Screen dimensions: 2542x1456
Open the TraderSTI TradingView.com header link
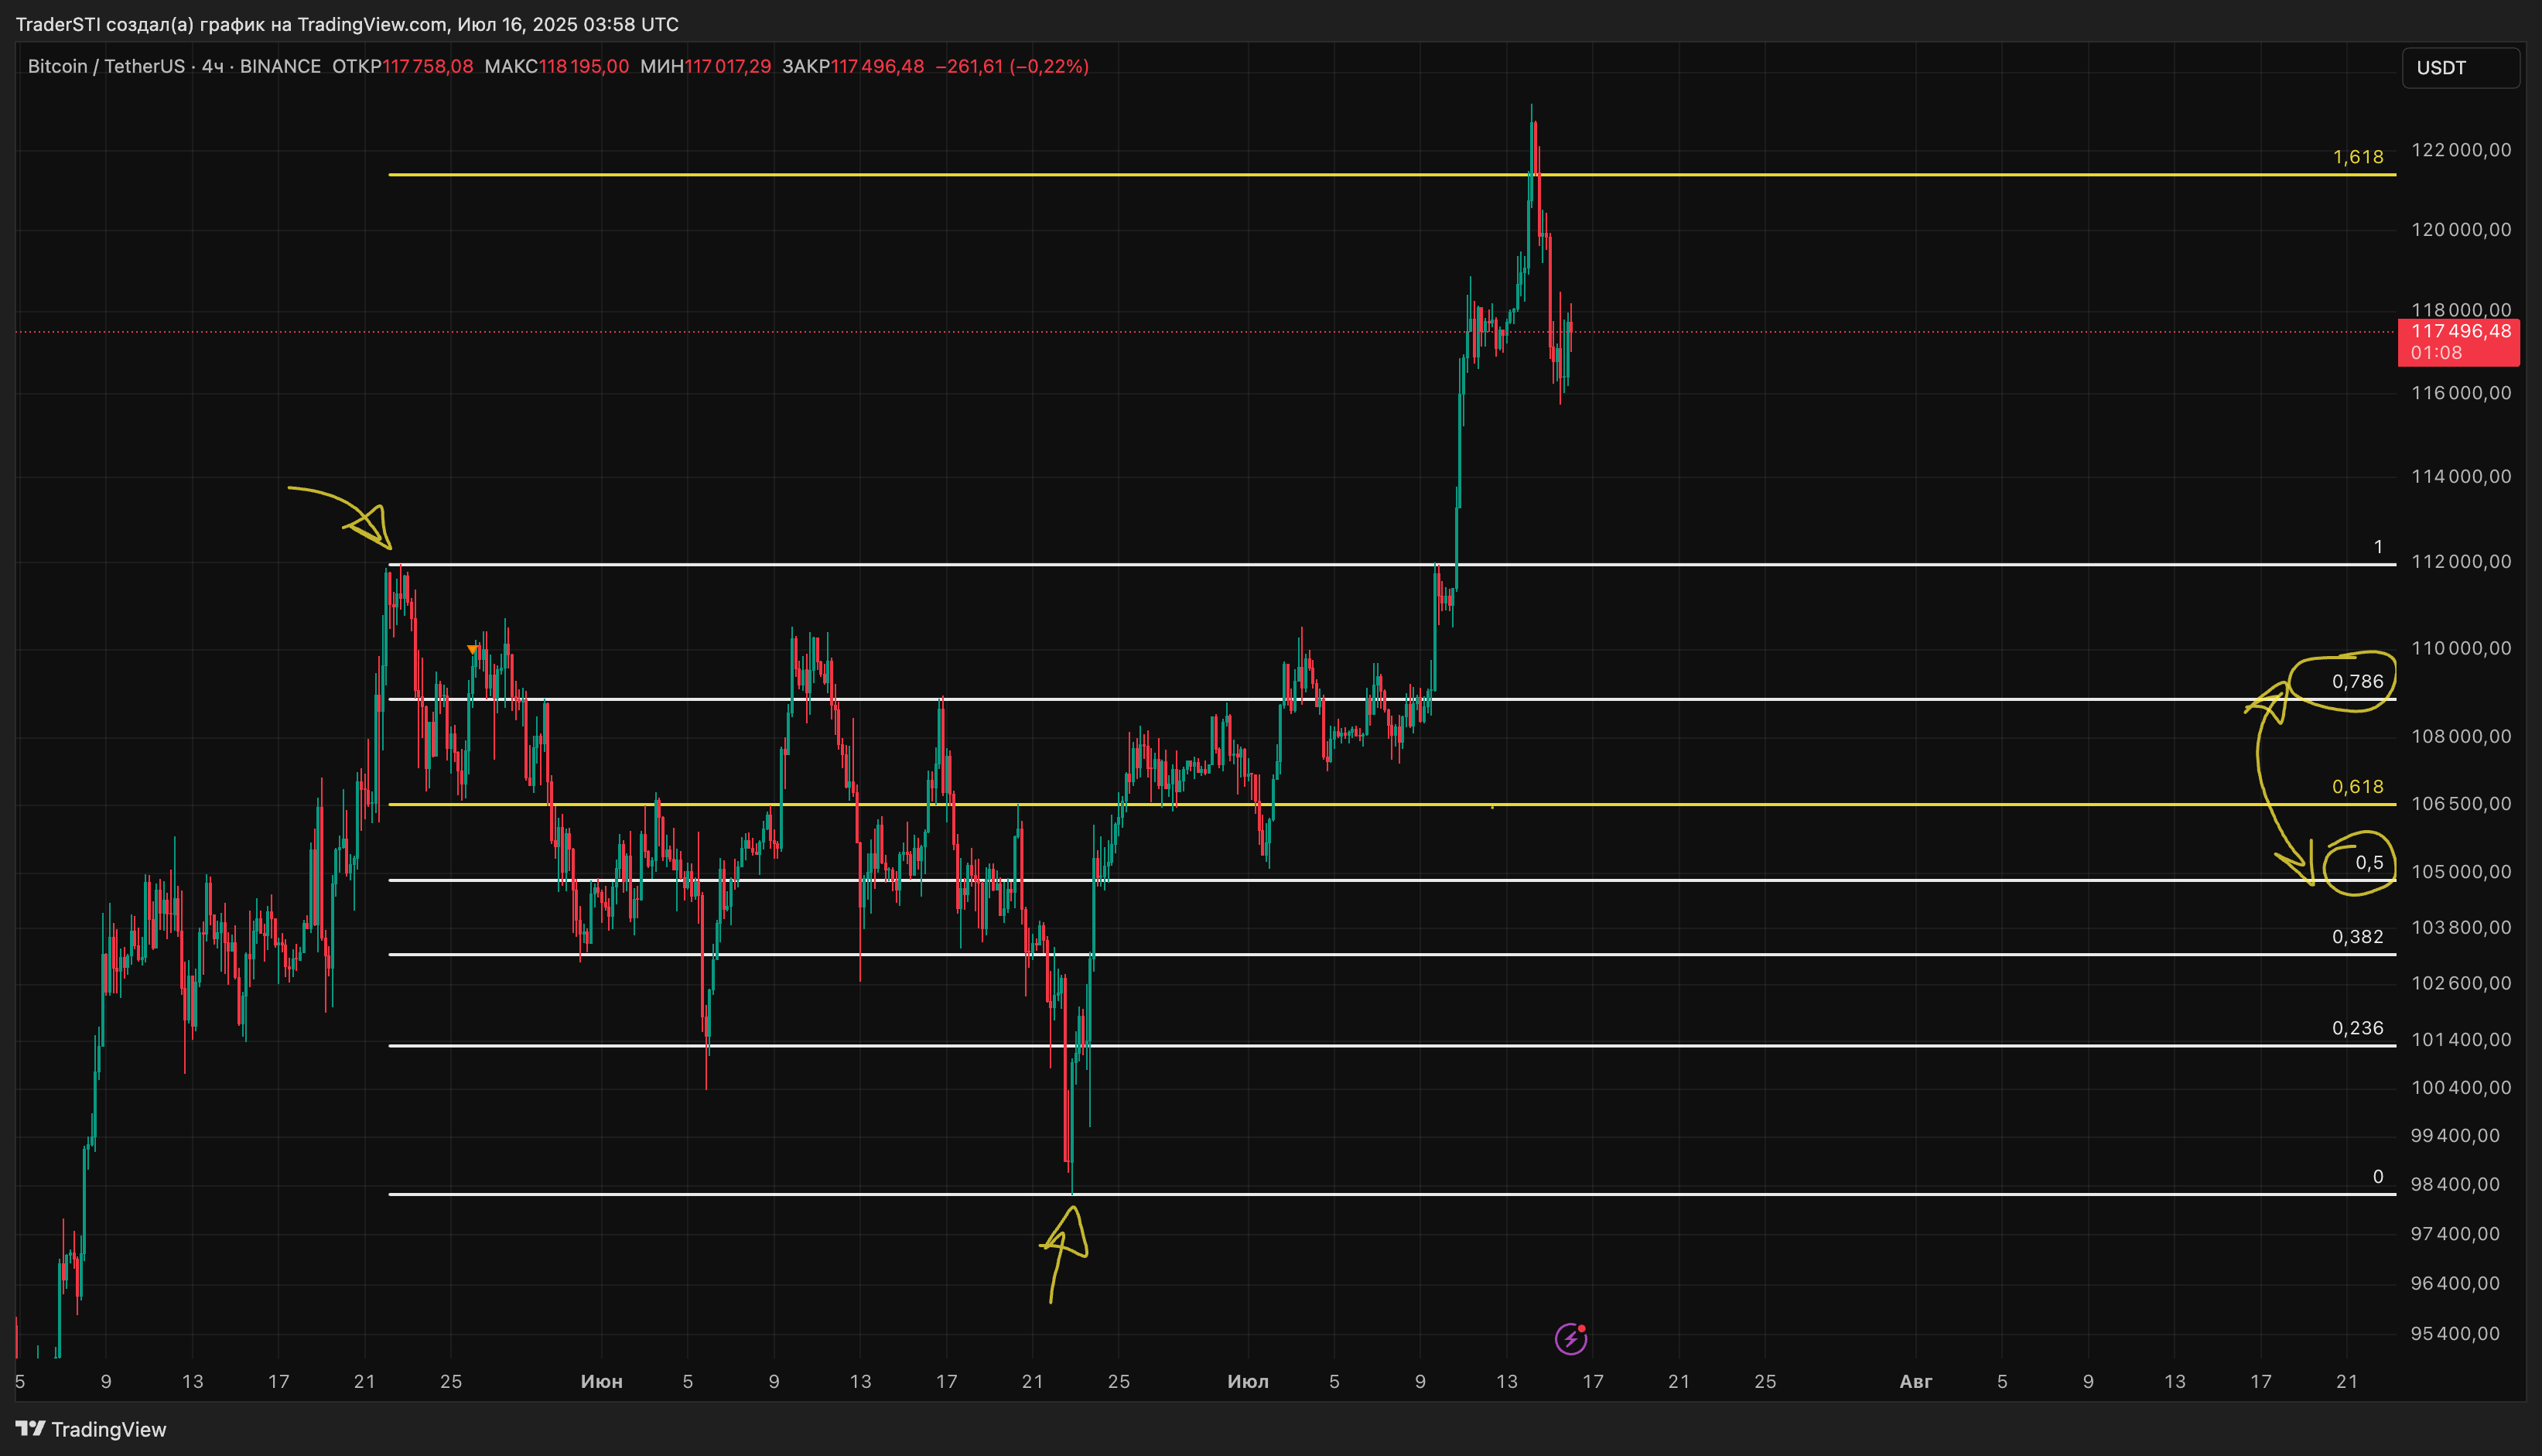(346, 24)
